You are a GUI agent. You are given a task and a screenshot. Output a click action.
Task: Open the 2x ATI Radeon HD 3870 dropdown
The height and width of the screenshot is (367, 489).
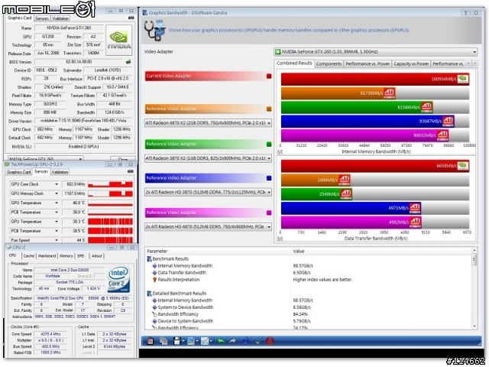coord(208,192)
